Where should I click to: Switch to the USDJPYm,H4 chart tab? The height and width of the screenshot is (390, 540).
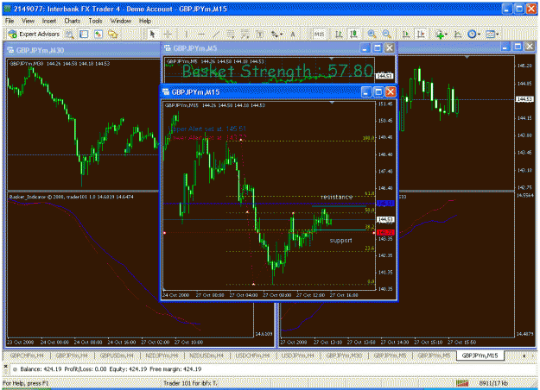[298, 355]
